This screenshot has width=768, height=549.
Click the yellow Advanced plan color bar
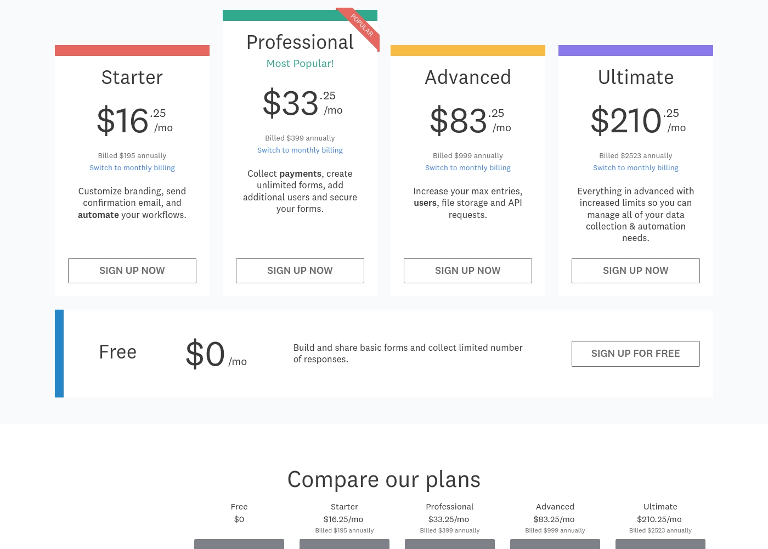pyautogui.click(x=468, y=51)
